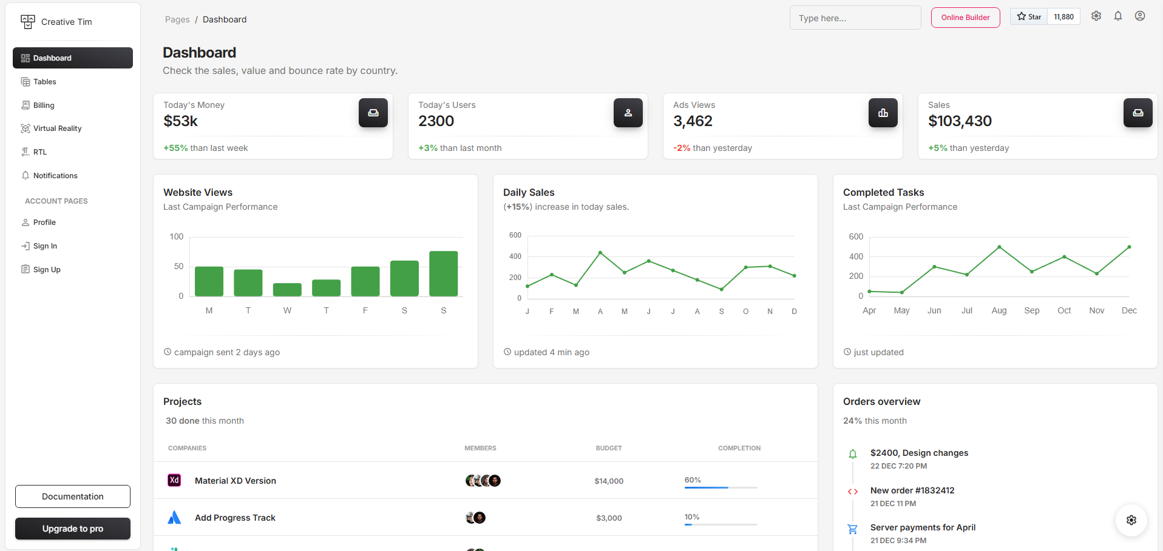
Task: Click the $3,000 budget cell
Action: (x=609, y=518)
